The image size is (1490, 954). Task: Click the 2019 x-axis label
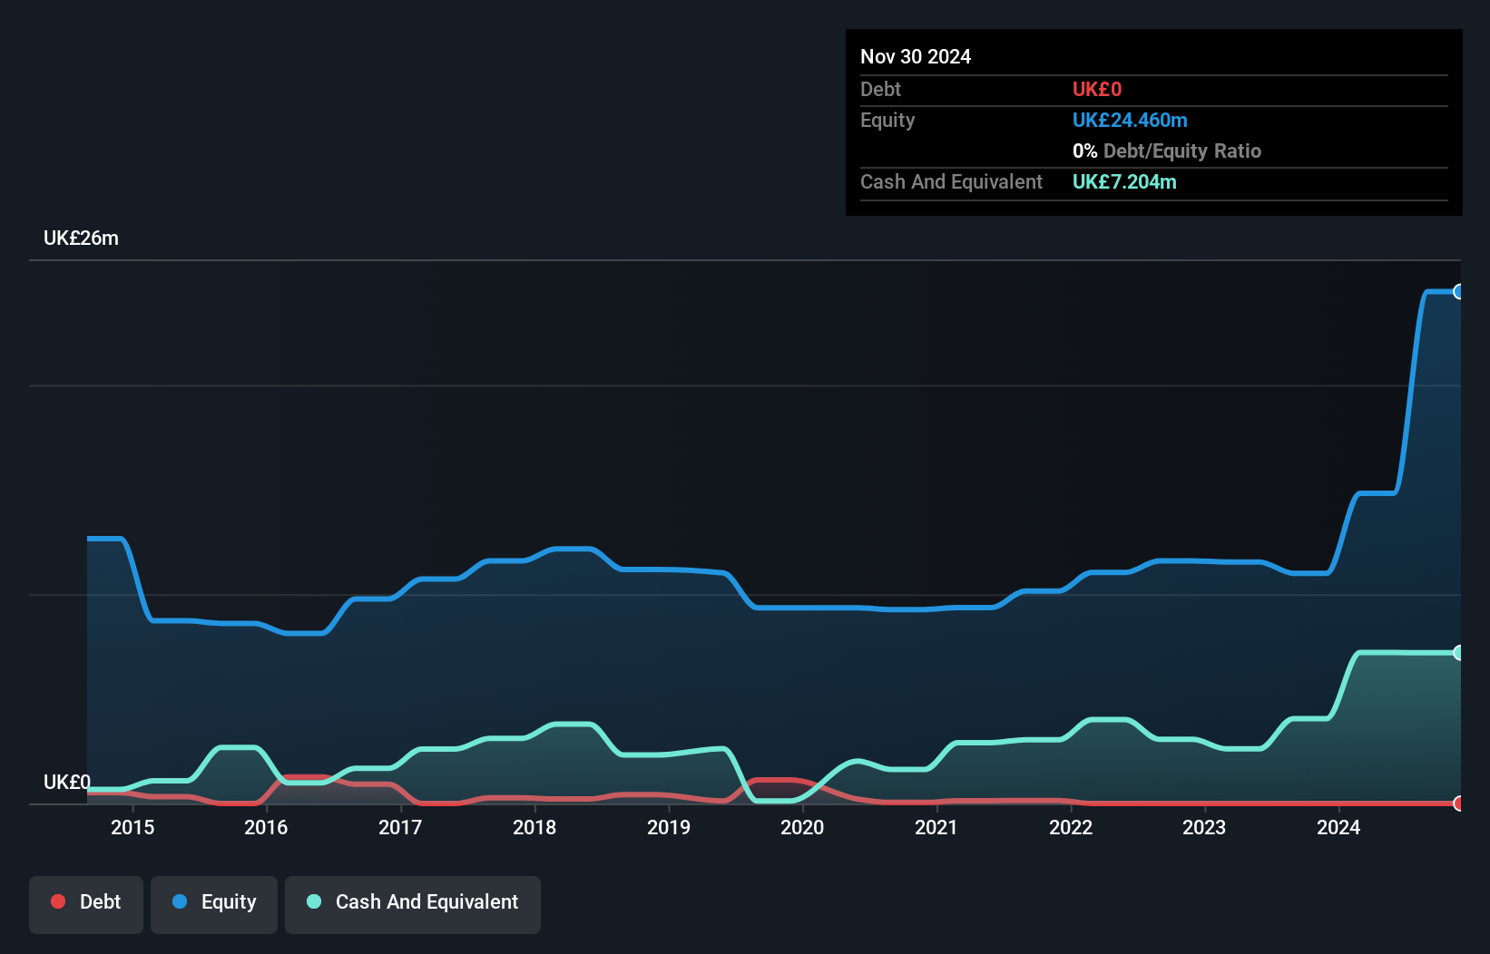669,827
